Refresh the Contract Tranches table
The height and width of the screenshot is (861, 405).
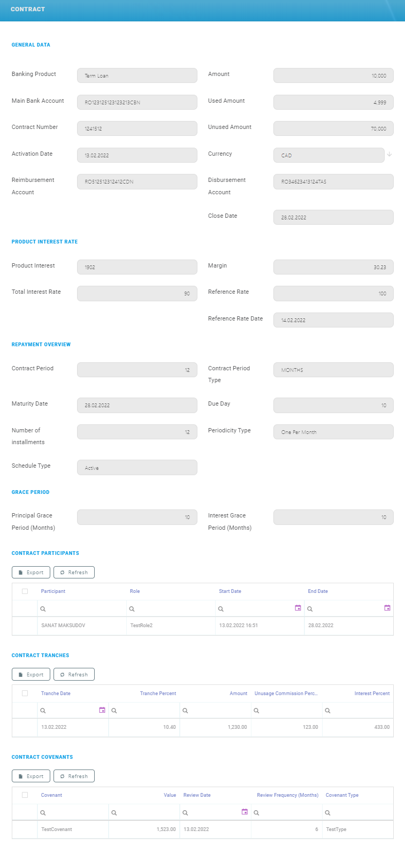coord(74,675)
